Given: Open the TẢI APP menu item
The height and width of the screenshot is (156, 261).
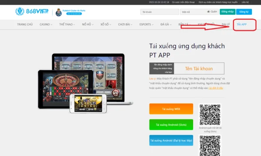Looking at the screenshot, I should point(242,24).
